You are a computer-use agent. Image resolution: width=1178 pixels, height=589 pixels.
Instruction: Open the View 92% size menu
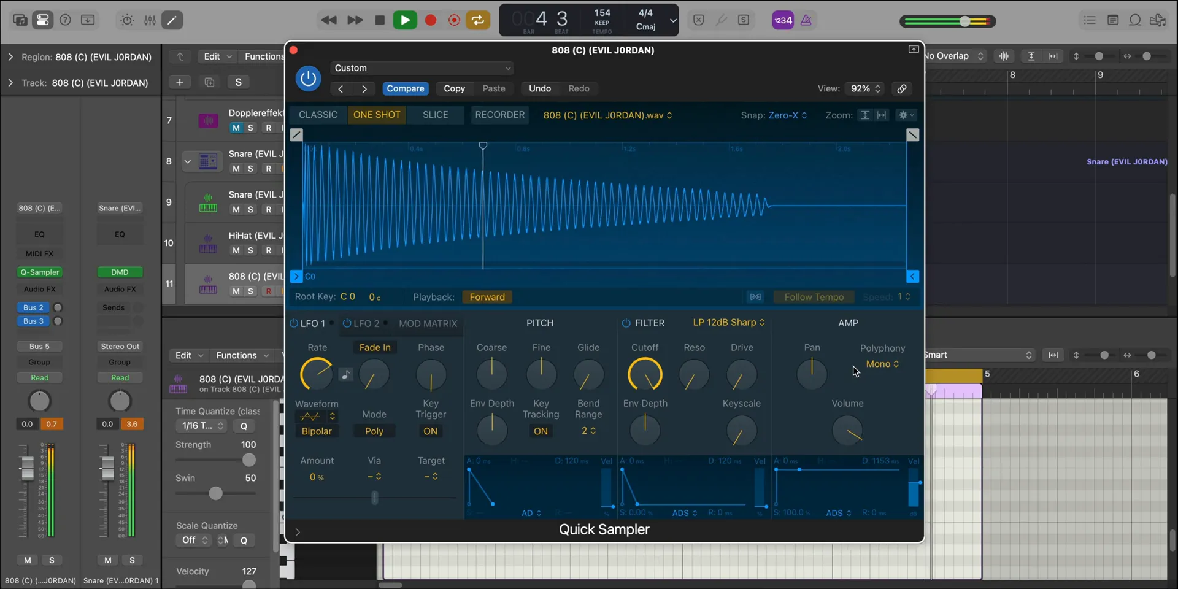pyautogui.click(x=865, y=89)
